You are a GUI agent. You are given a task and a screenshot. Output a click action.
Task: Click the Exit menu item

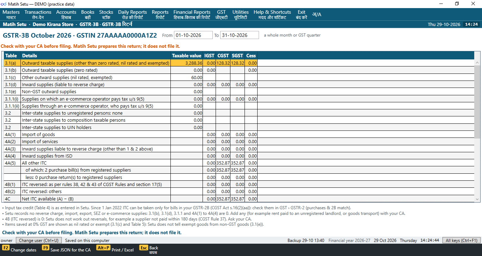[301, 14]
